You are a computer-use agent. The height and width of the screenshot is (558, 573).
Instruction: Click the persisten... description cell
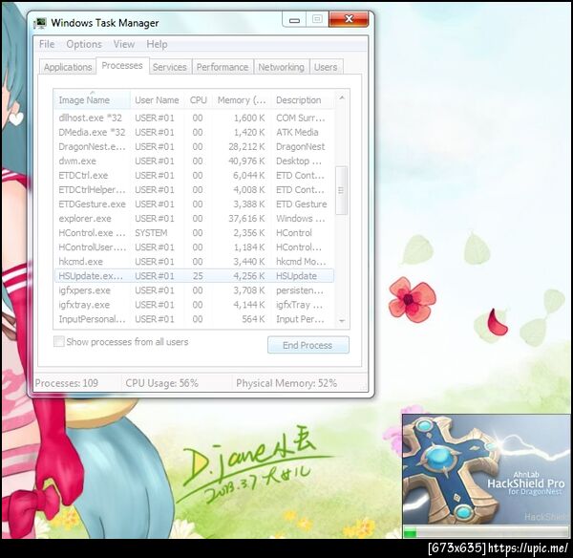point(300,290)
